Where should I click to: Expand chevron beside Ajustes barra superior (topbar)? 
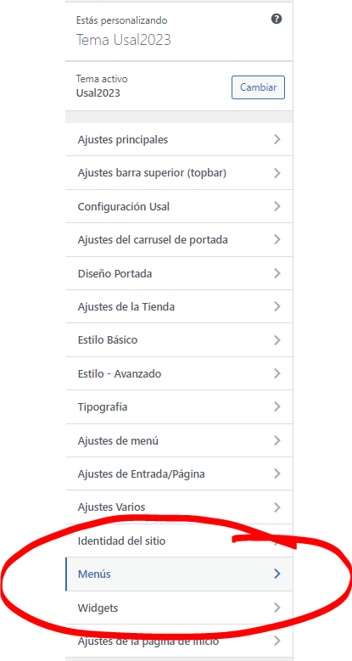pos(277,173)
